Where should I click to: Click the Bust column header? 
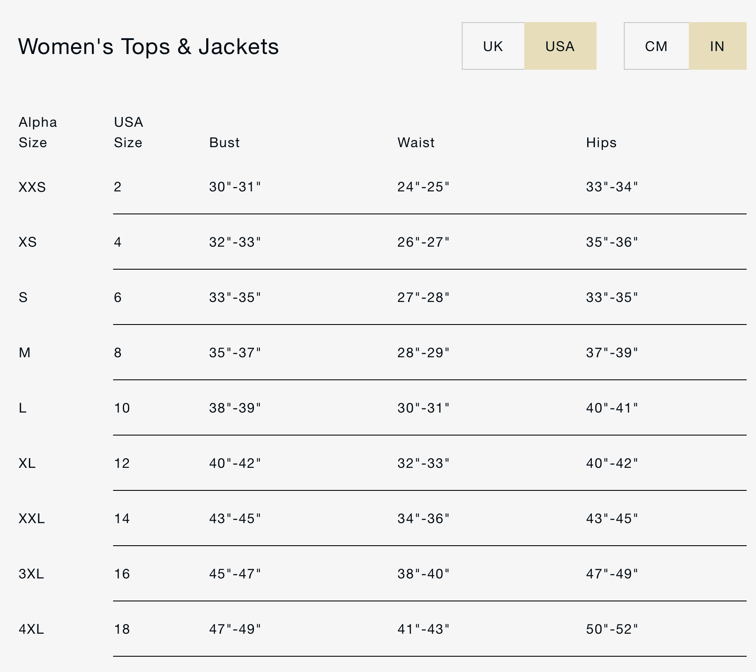click(225, 142)
